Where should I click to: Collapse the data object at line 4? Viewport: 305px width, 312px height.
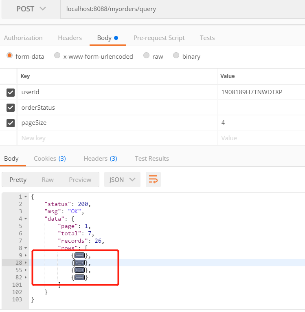[26, 219]
